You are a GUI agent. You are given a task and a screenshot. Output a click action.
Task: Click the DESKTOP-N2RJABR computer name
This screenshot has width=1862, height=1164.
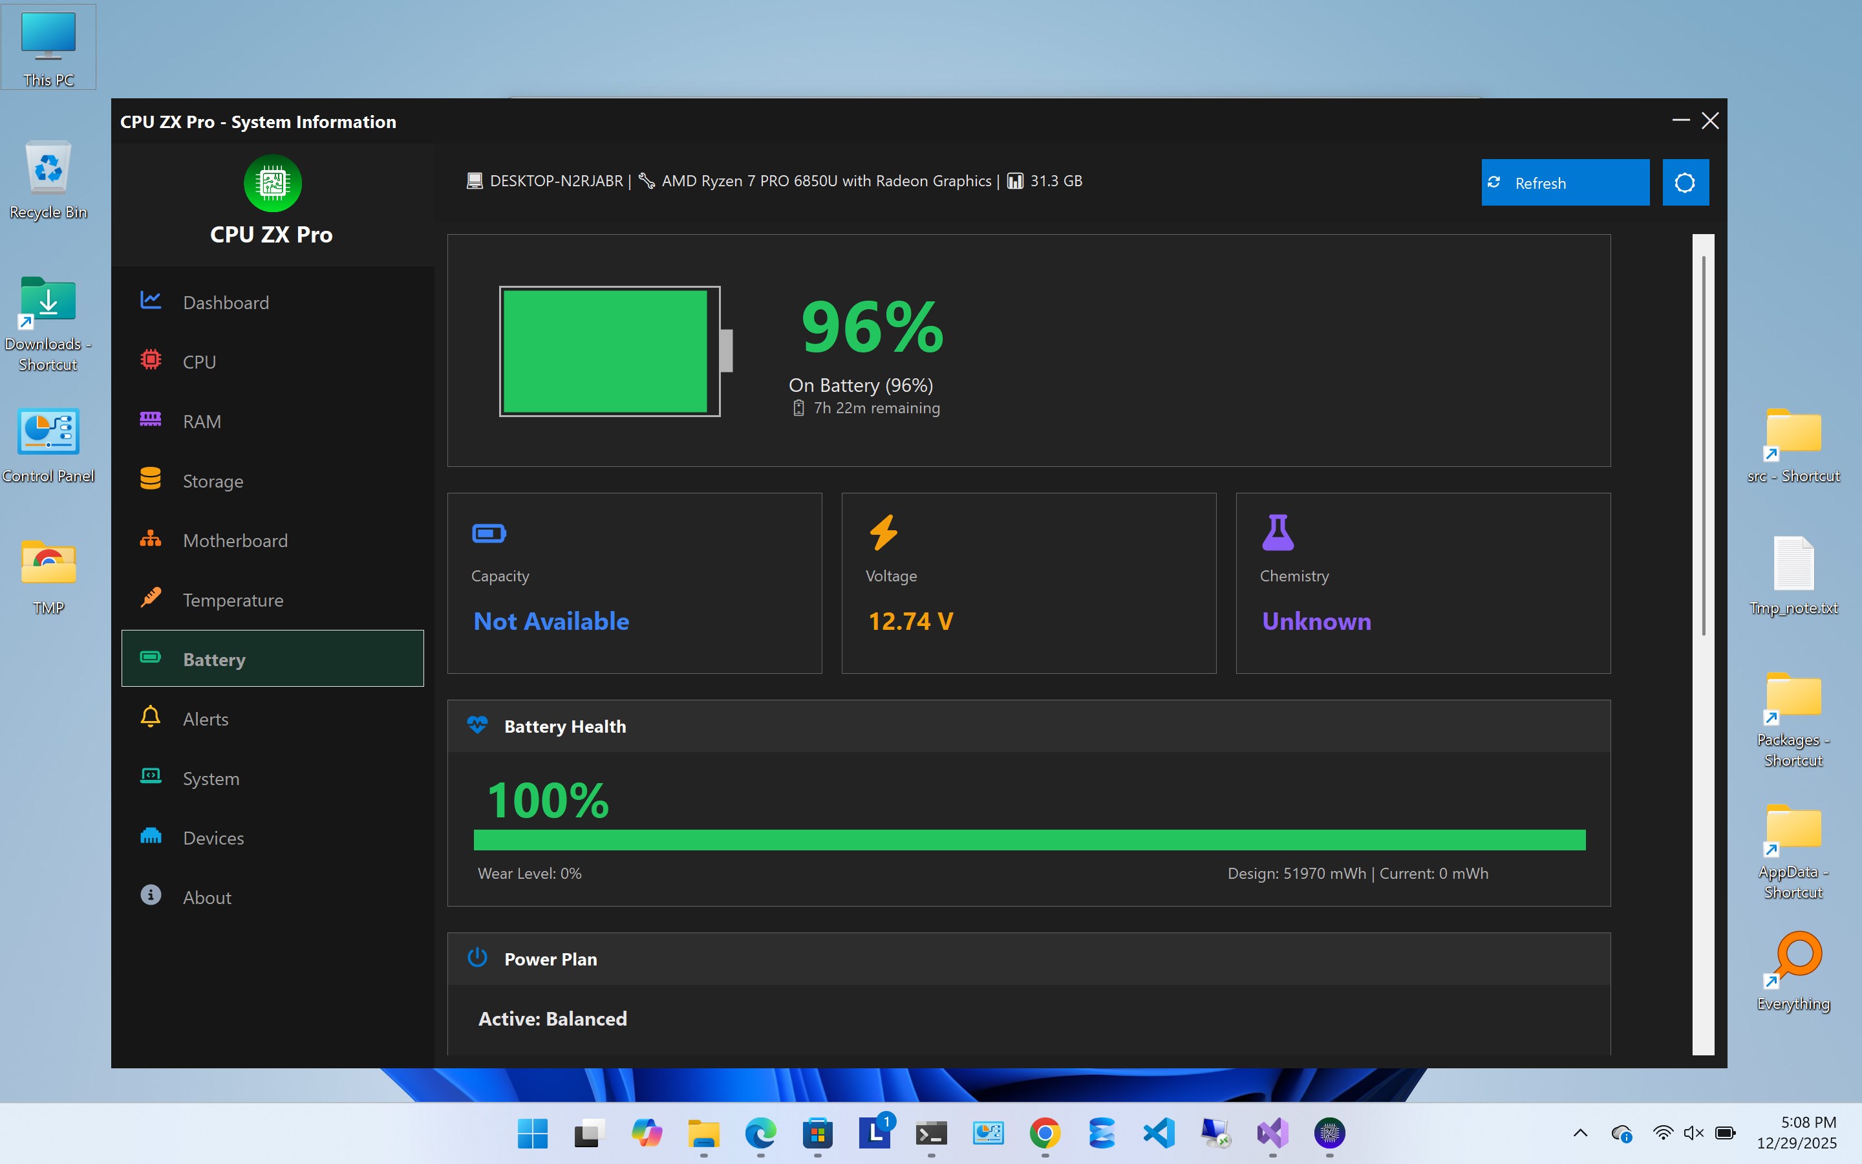point(556,181)
